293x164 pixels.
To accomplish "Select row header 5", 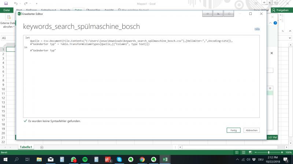I will pos(3,67).
